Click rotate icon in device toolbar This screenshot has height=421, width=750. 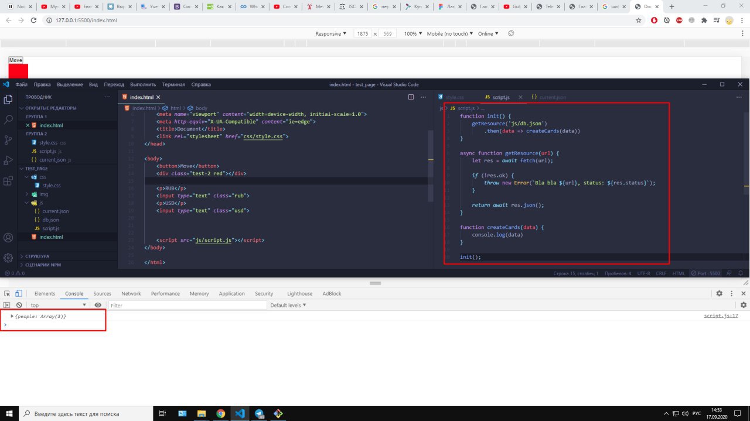click(x=511, y=33)
